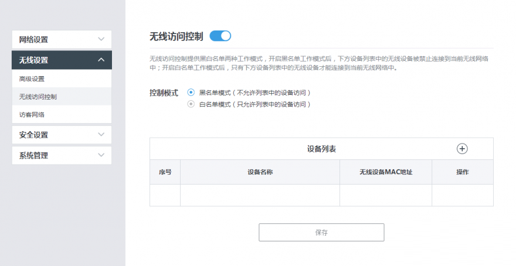Click the 网络设置 menu label
This screenshot has width=516, height=266.
pyautogui.click(x=33, y=40)
